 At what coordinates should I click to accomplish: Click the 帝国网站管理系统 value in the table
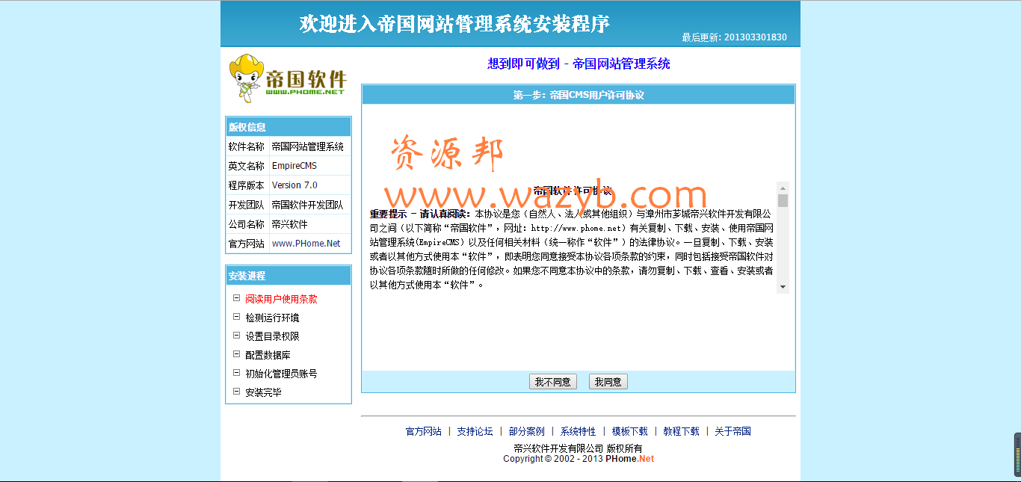(308, 146)
